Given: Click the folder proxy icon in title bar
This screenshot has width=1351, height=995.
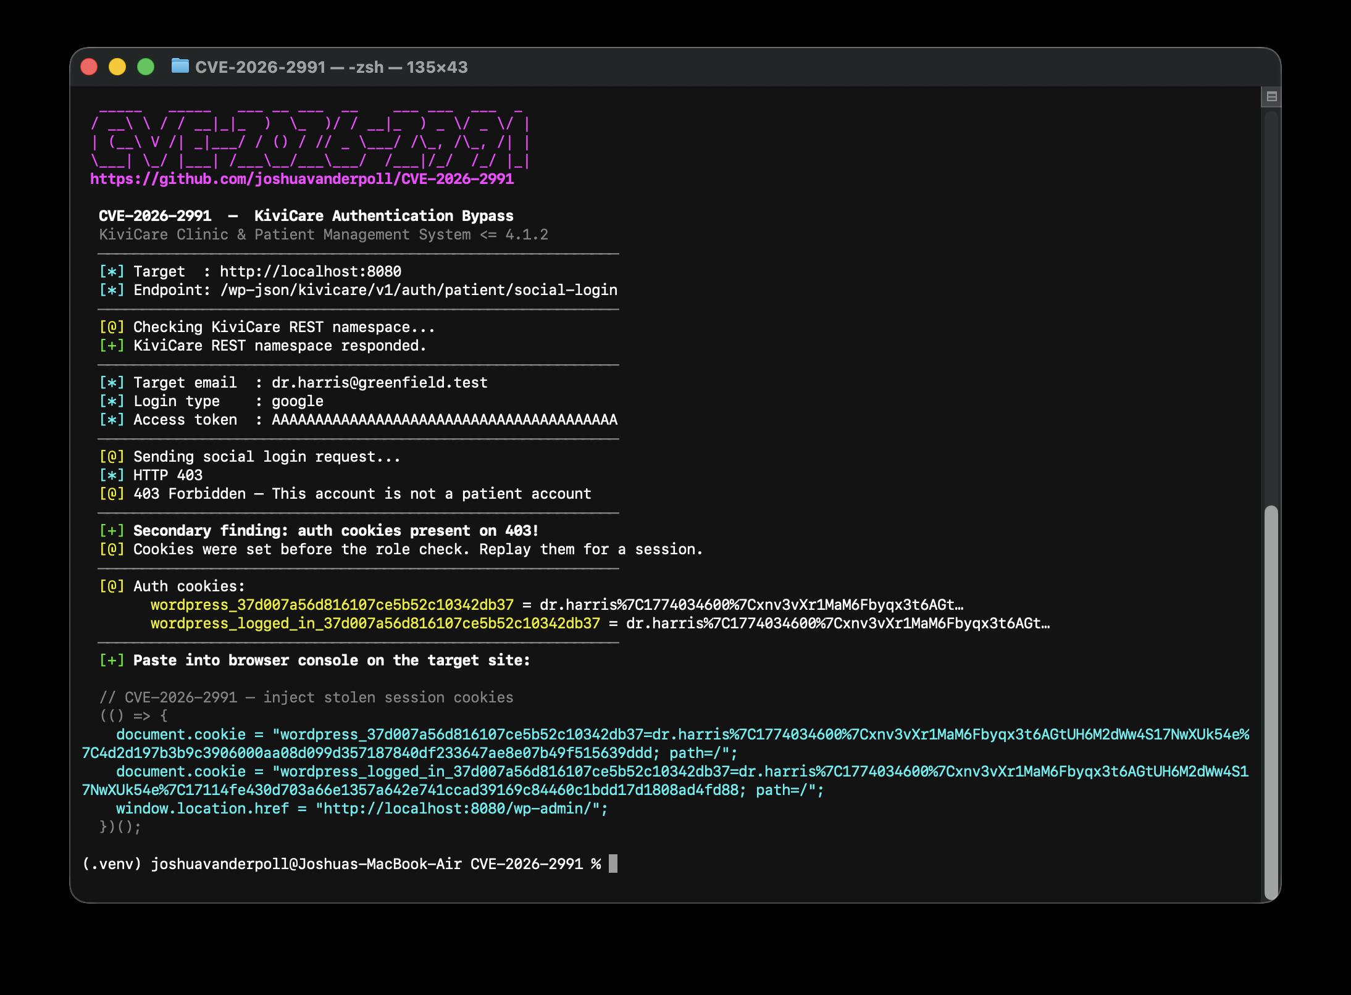Looking at the screenshot, I should click(180, 66).
